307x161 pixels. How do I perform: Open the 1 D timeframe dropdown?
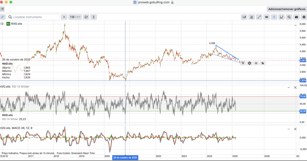coord(75,17)
